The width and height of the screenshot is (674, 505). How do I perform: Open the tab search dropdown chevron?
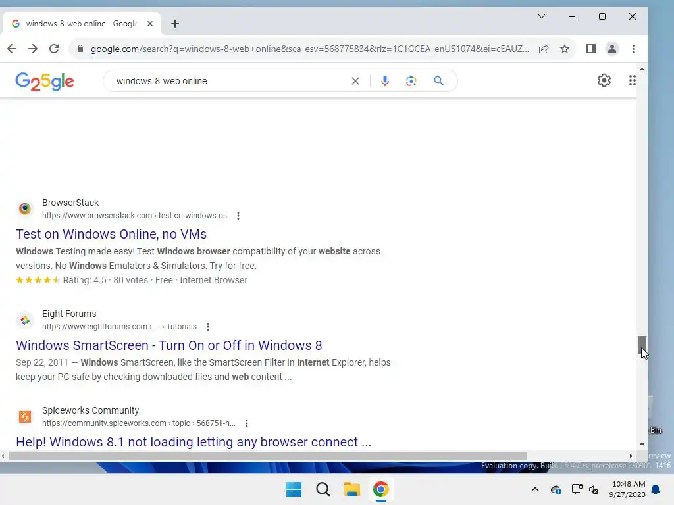click(x=542, y=16)
